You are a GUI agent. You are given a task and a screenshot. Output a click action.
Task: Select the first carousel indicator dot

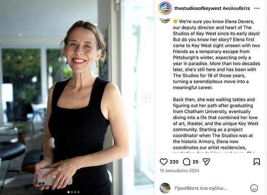pos(68,192)
